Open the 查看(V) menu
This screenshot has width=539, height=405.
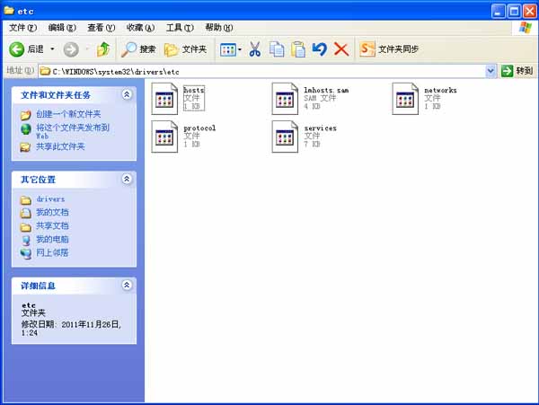(x=101, y=28)
